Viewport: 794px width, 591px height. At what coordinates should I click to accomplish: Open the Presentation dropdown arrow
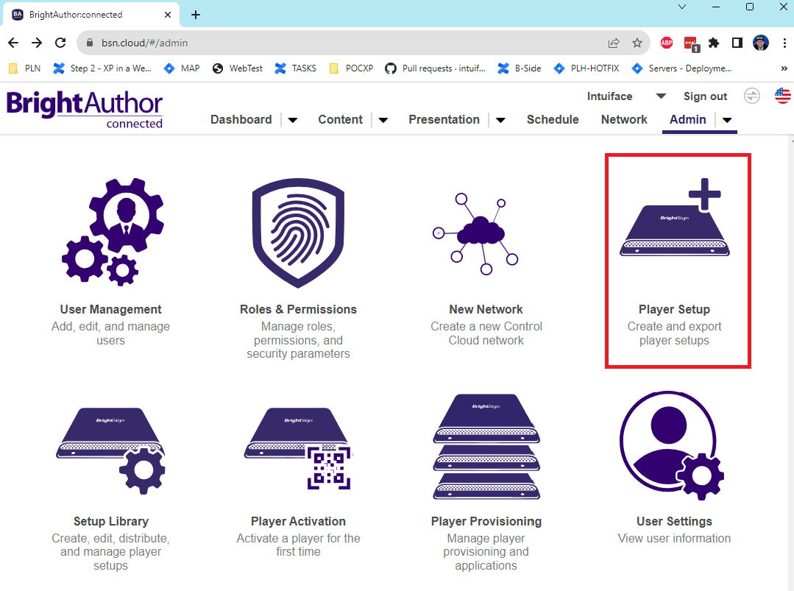[500, 120]
